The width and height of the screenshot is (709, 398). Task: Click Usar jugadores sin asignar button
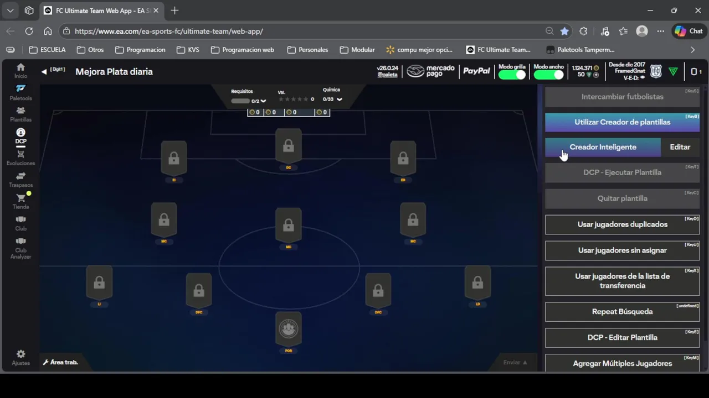[622, 250]
